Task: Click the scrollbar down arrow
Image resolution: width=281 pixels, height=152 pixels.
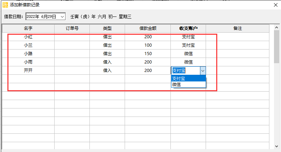Action: [276, 146]
